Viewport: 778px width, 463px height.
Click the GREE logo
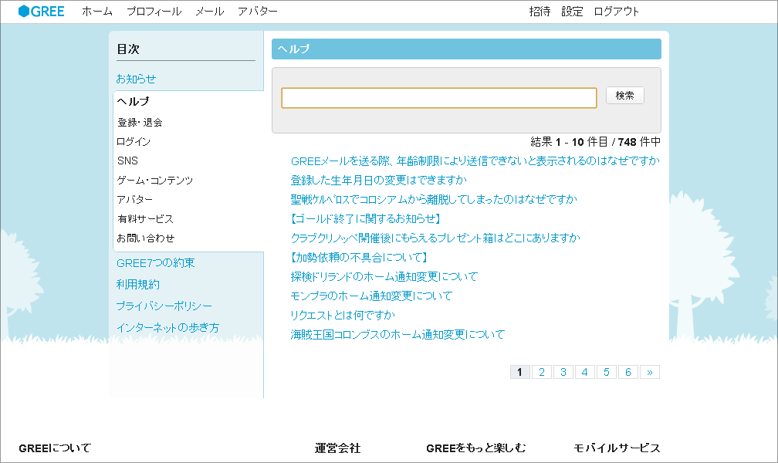point(41,11)
